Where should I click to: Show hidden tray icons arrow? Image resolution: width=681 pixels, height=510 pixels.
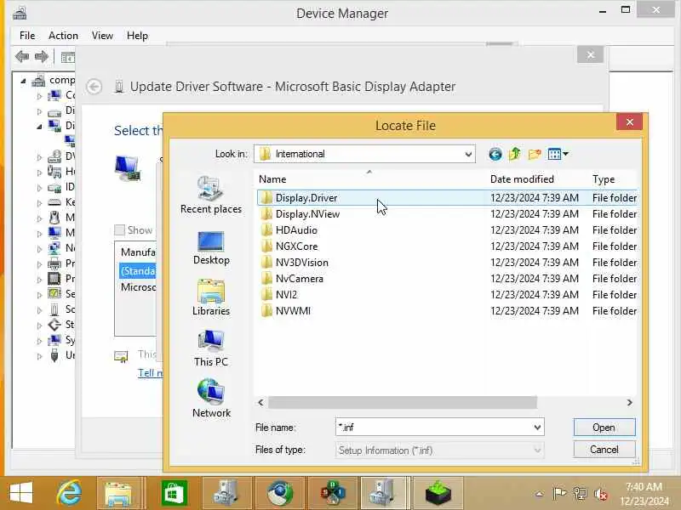click(x=539, y=494)
